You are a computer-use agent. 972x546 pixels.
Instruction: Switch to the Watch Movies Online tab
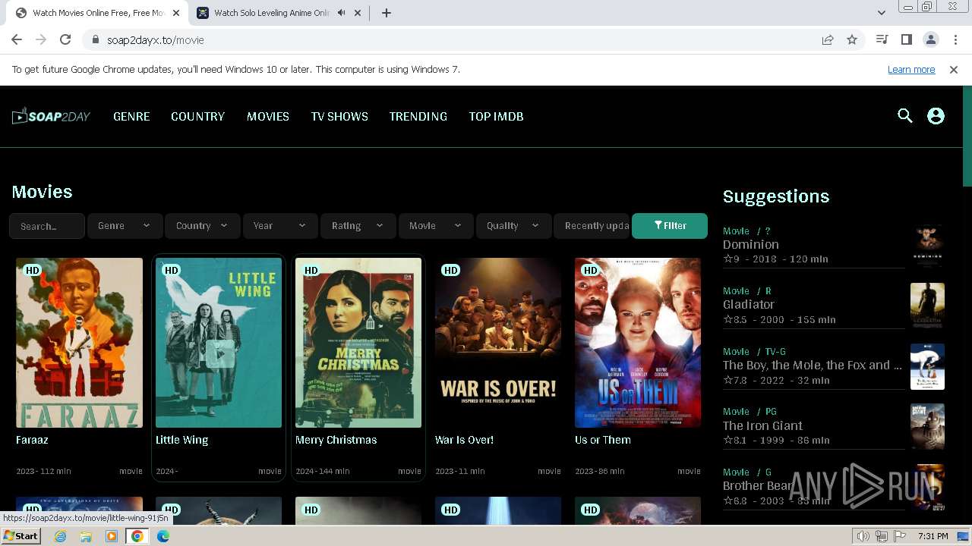point(98,13)
